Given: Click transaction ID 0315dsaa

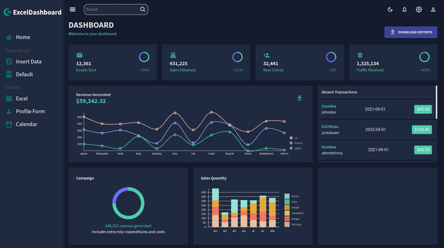Looking at the screenshot, I should click(x=330, y=126).
